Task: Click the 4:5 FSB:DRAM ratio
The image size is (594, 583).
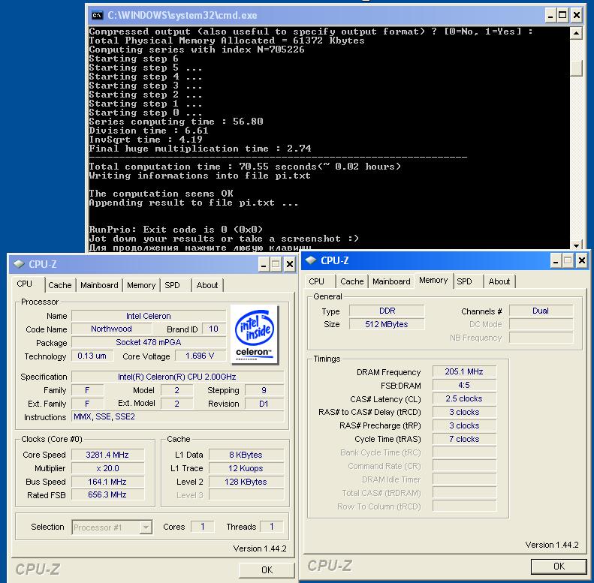Action: (464, 385)
